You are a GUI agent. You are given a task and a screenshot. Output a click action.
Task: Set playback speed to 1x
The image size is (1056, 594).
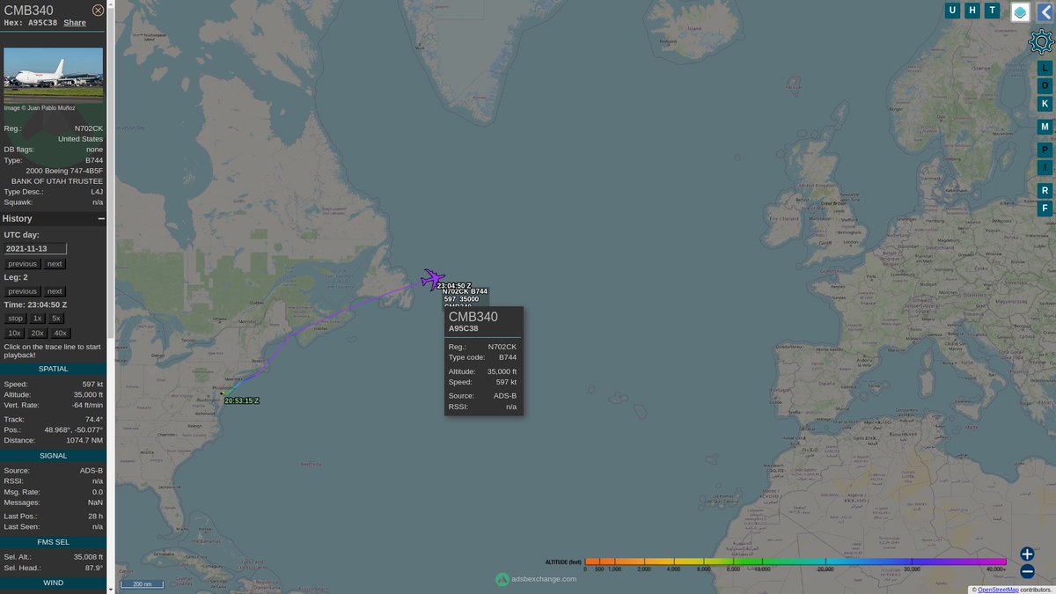(x=38, y=318)
